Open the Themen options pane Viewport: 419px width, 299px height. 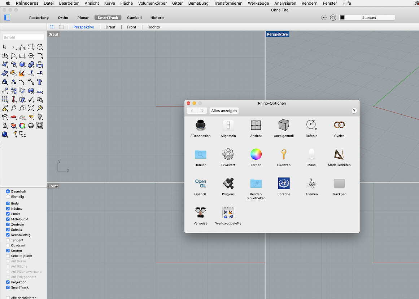tap(311, 186)
